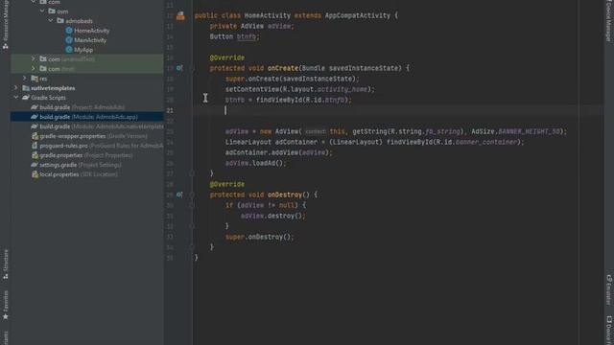Click the onDestroy override gutter icon
This screenshot has width=614, height=345.
coord(179,195)
